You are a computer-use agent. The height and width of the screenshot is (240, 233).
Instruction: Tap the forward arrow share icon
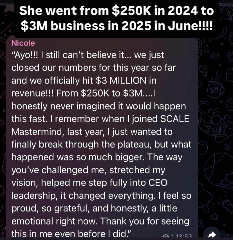click(213, 234)
